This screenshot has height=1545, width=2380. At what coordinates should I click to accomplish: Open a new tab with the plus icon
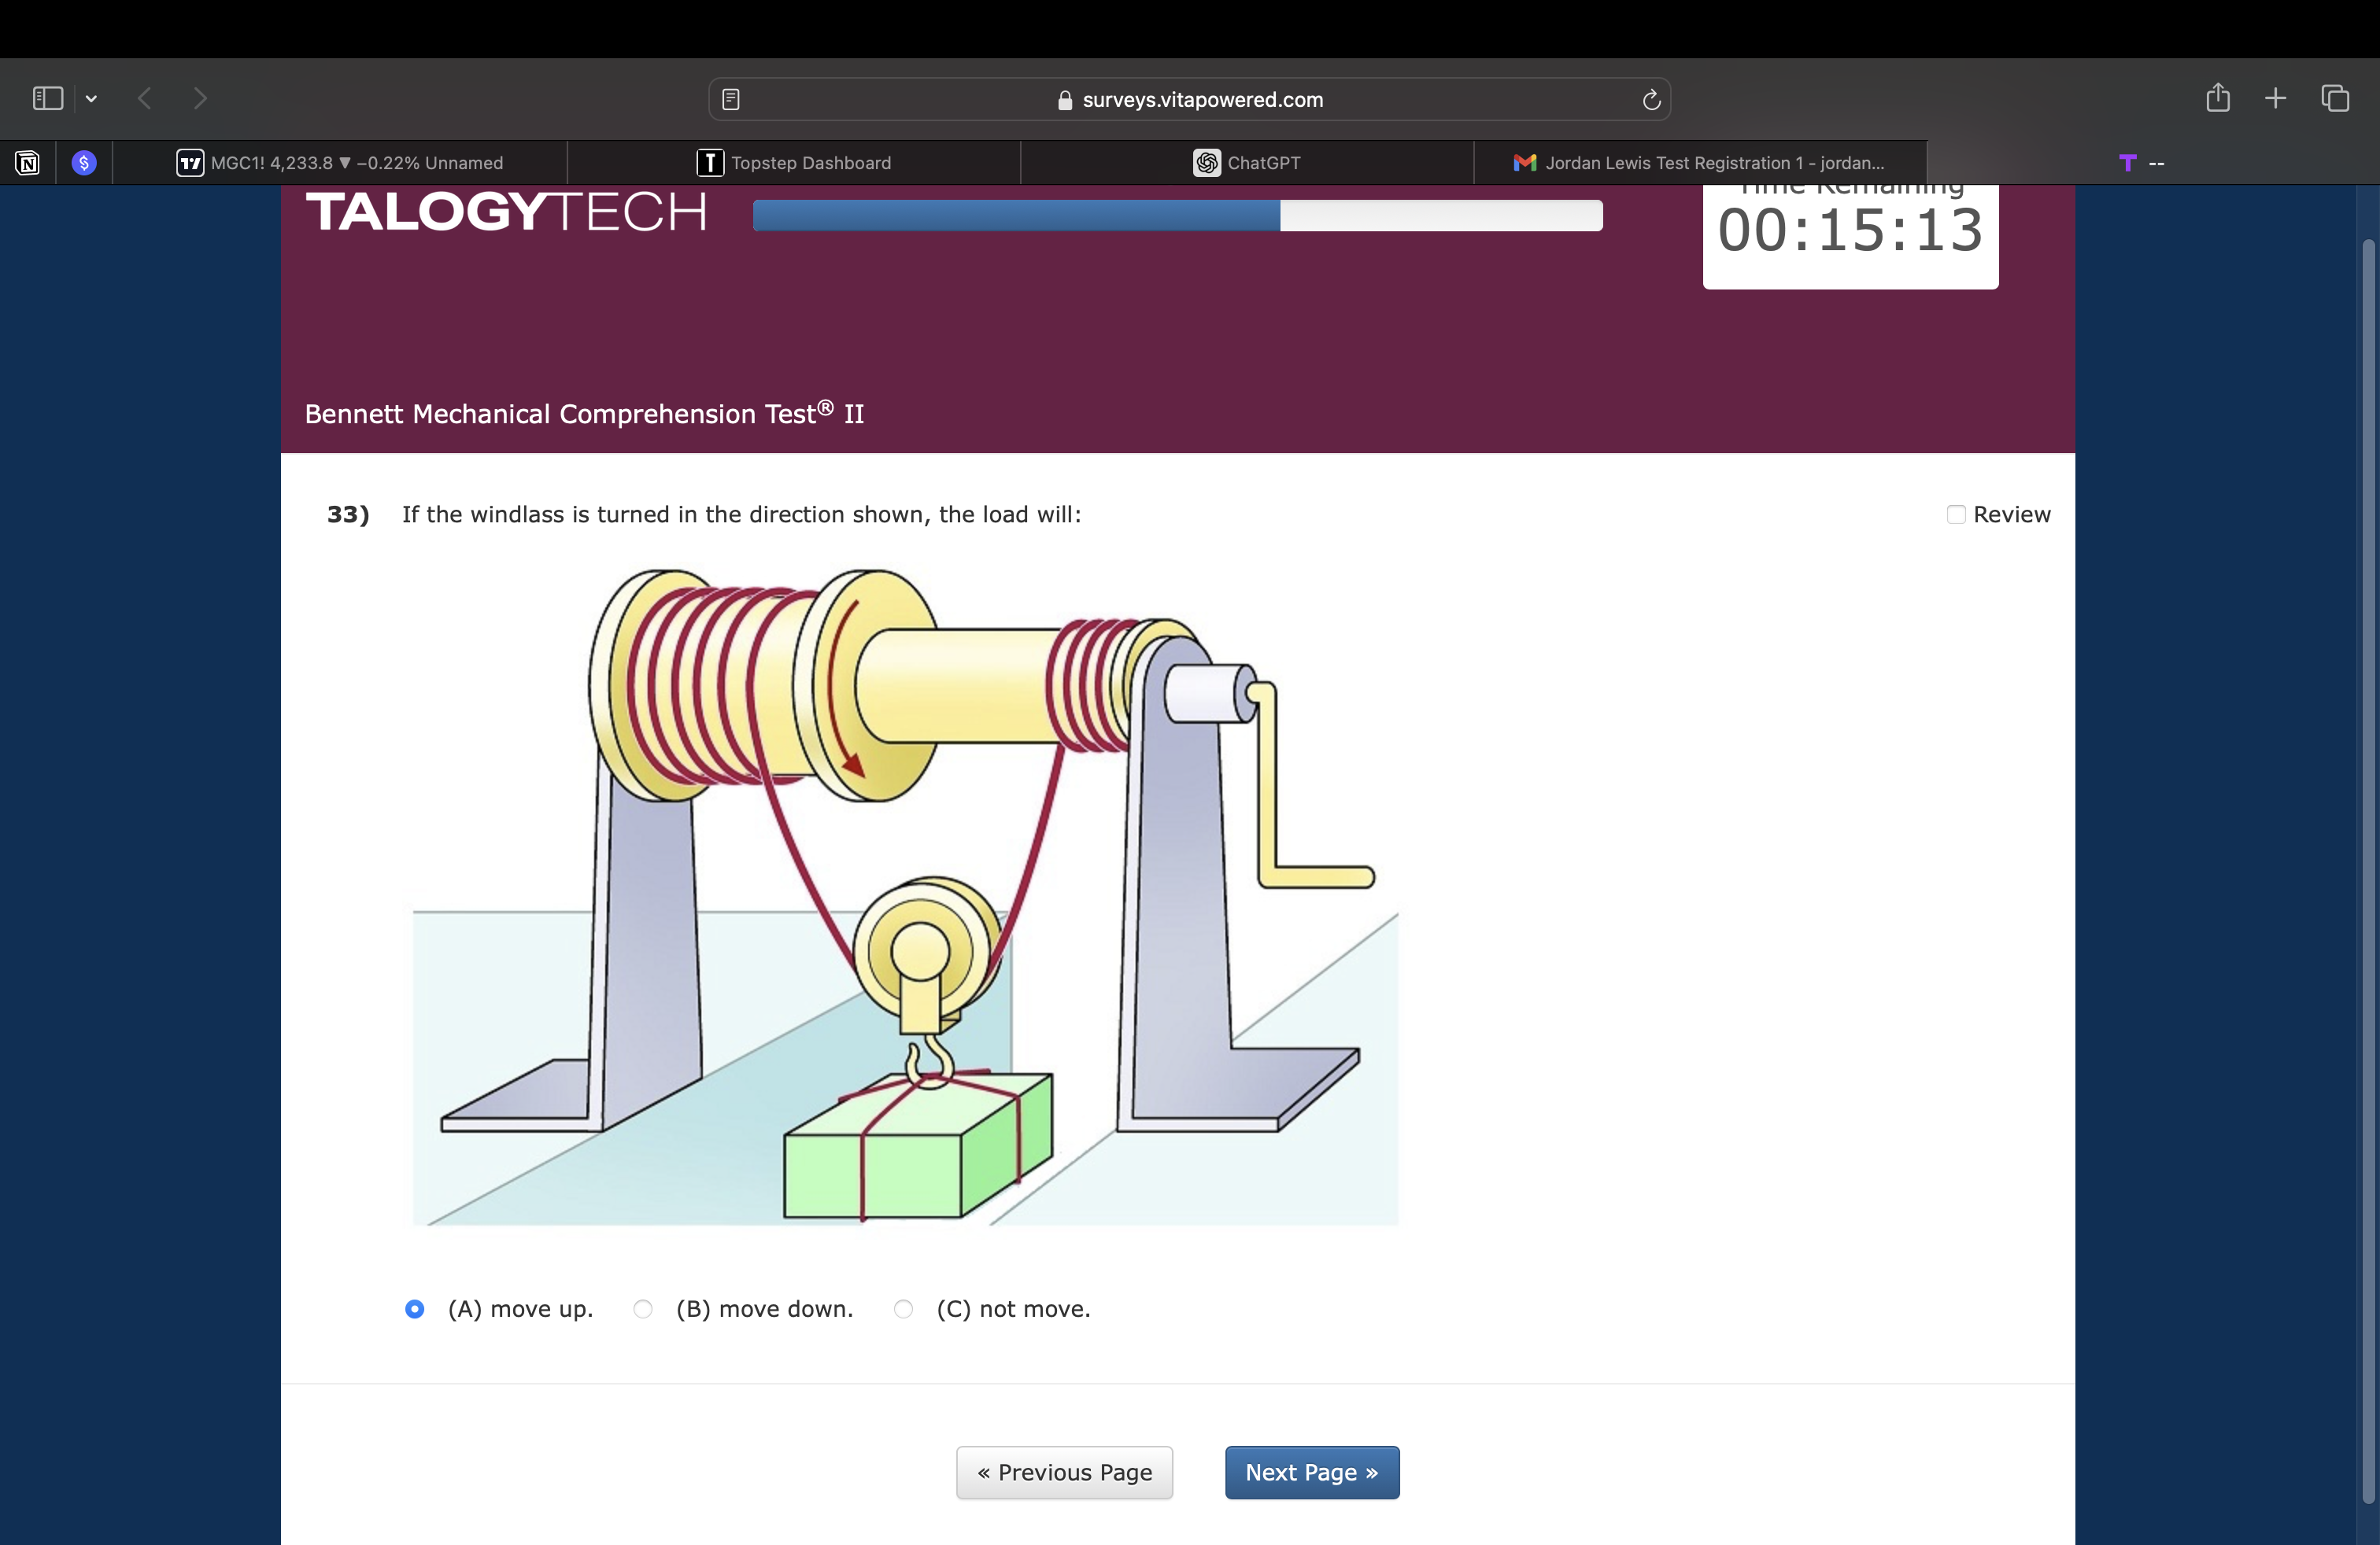point(2275,98)
